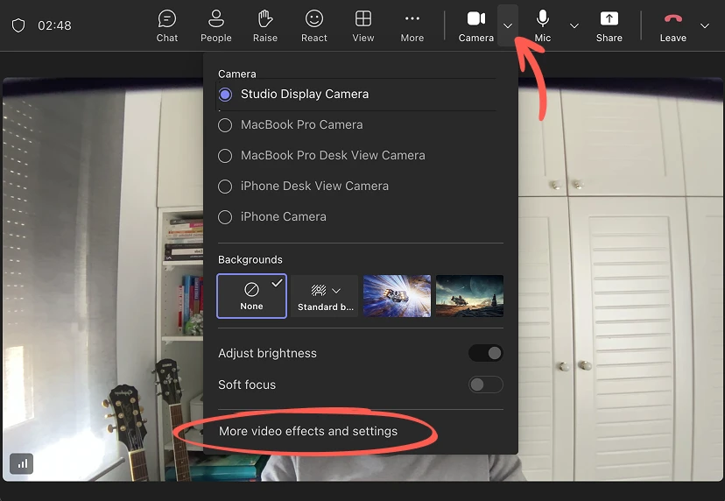Image resolution: width=725 pixels, height=501 pixels.
Task: Open React emoji options
Action: [314, 26]
